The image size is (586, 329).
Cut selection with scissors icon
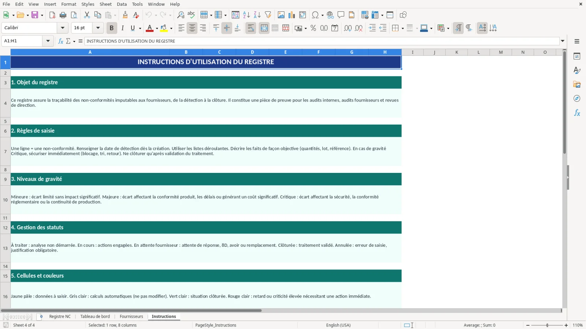click(87, 15)
